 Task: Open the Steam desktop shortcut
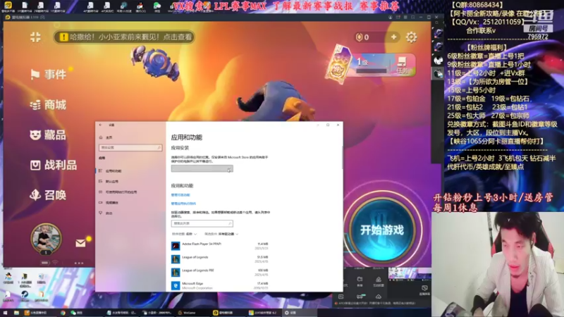24,296
